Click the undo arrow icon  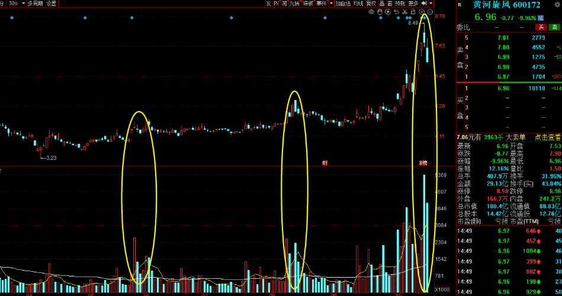point(396,12)
